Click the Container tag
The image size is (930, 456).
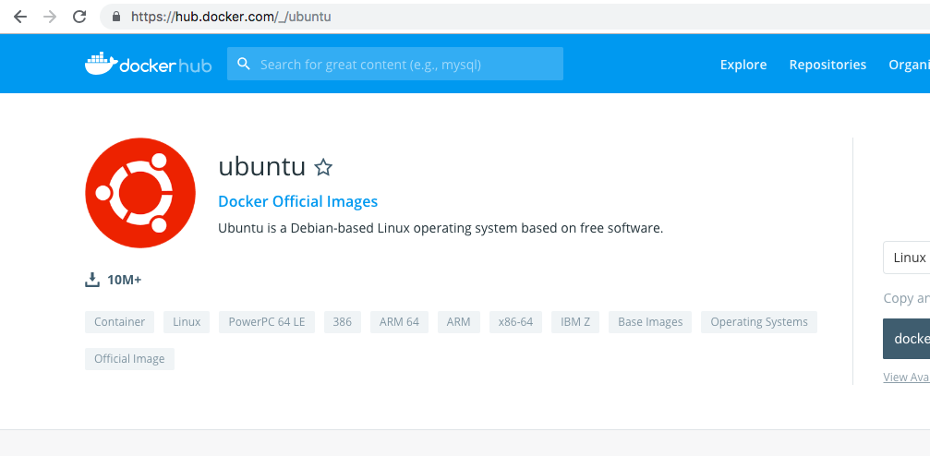pos(119,322)
